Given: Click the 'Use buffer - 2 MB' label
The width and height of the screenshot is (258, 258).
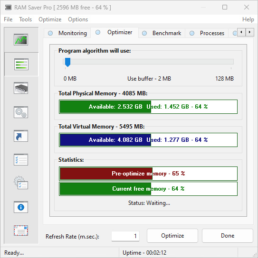Looking at the screenshot, I should (149, 78).
